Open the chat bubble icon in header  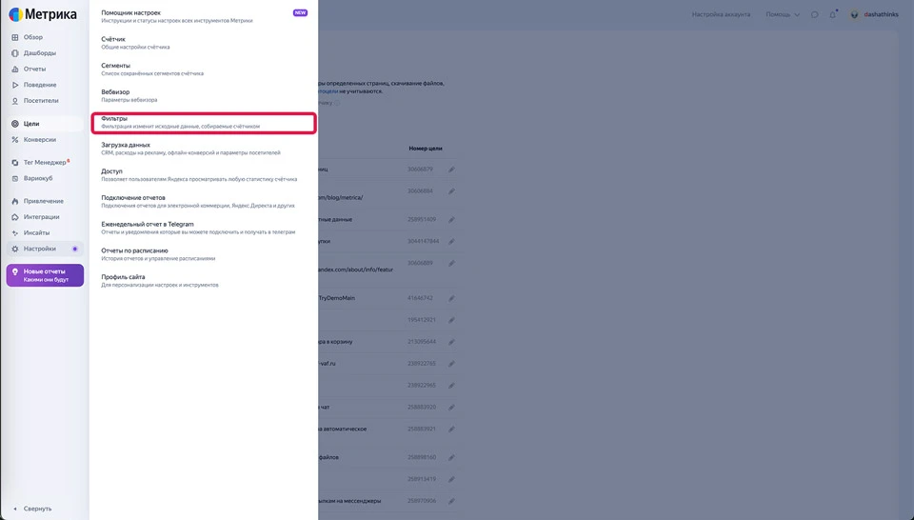[x=814, y=14]
